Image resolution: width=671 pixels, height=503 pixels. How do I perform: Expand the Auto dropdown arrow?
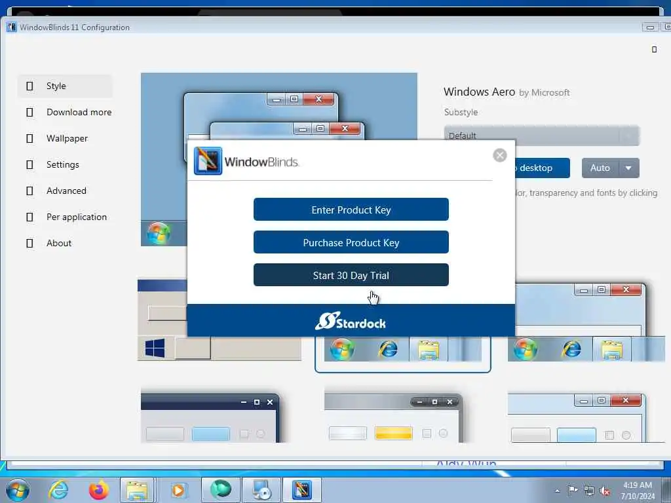(x=628, y=168)
